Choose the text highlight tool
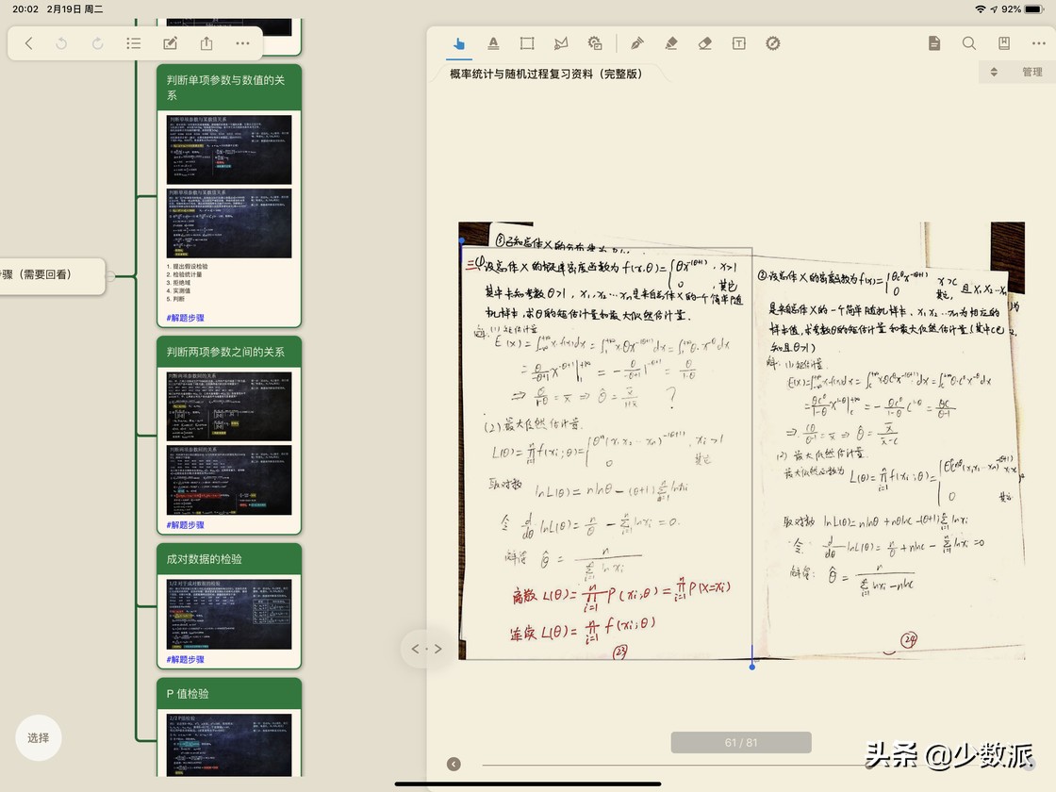This screenshot has height=792, width=1056. click(494, 43)
